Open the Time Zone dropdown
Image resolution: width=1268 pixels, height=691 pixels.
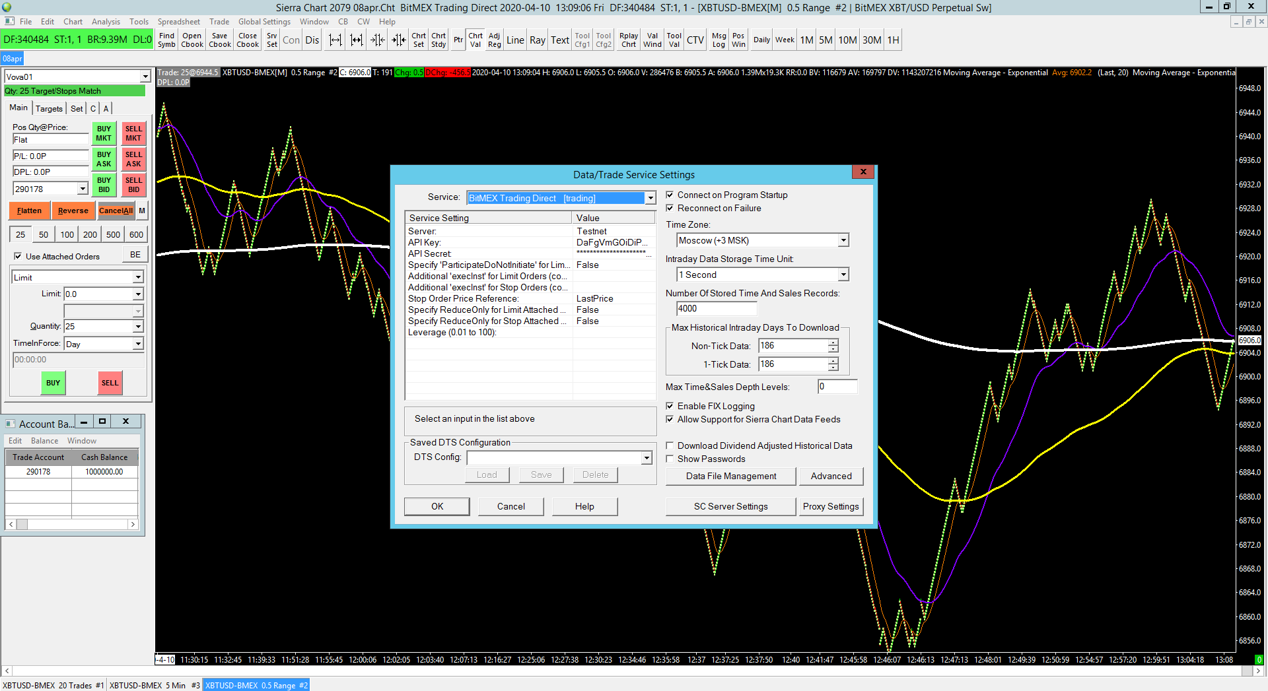pos(843,240)
